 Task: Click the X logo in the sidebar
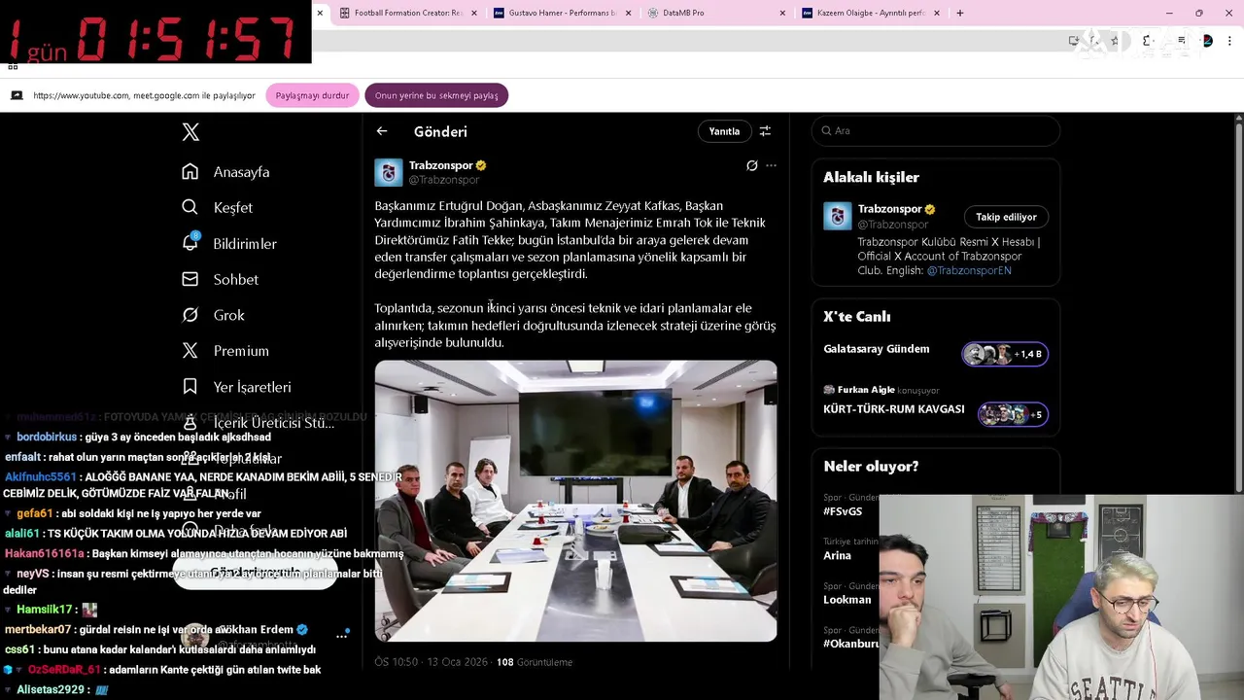pos(190,132)
